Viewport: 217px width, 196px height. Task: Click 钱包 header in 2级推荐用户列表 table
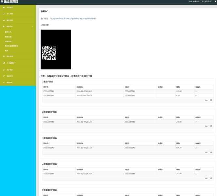178,117
